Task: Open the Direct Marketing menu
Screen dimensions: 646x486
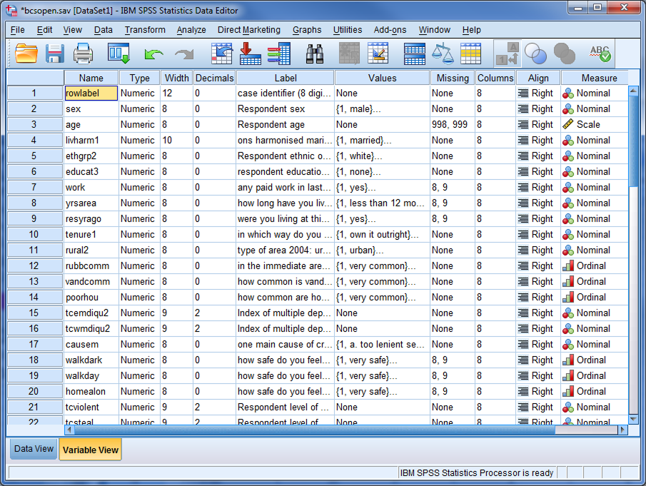Action: 249,30
